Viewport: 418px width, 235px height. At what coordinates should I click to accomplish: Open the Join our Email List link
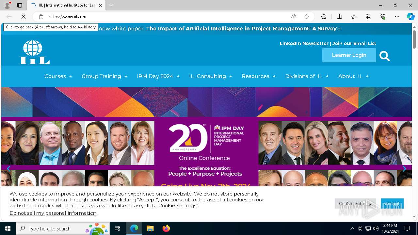(x=354, y=43)
